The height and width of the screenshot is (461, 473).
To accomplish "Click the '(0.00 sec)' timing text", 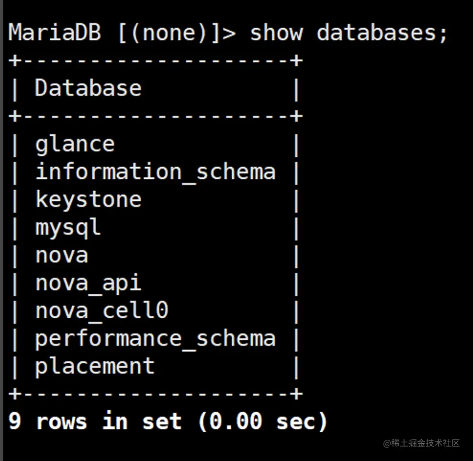I will (x=263, y=421).
